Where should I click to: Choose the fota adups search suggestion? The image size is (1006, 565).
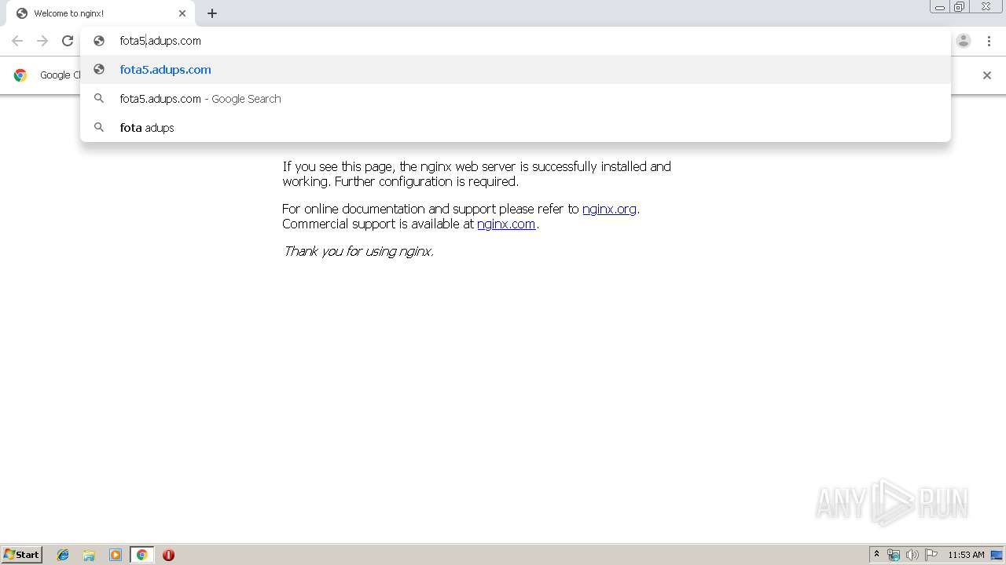[516, 128]
